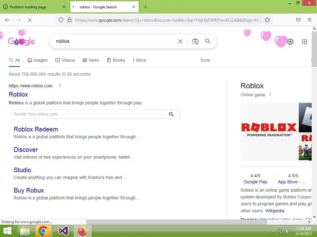Click the network tray icon
The height and width of the screenshot is (237, 317).
(280, 231)
